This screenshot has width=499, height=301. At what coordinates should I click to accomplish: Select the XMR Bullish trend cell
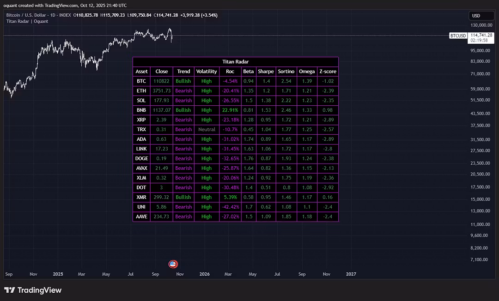click(183, 197)
